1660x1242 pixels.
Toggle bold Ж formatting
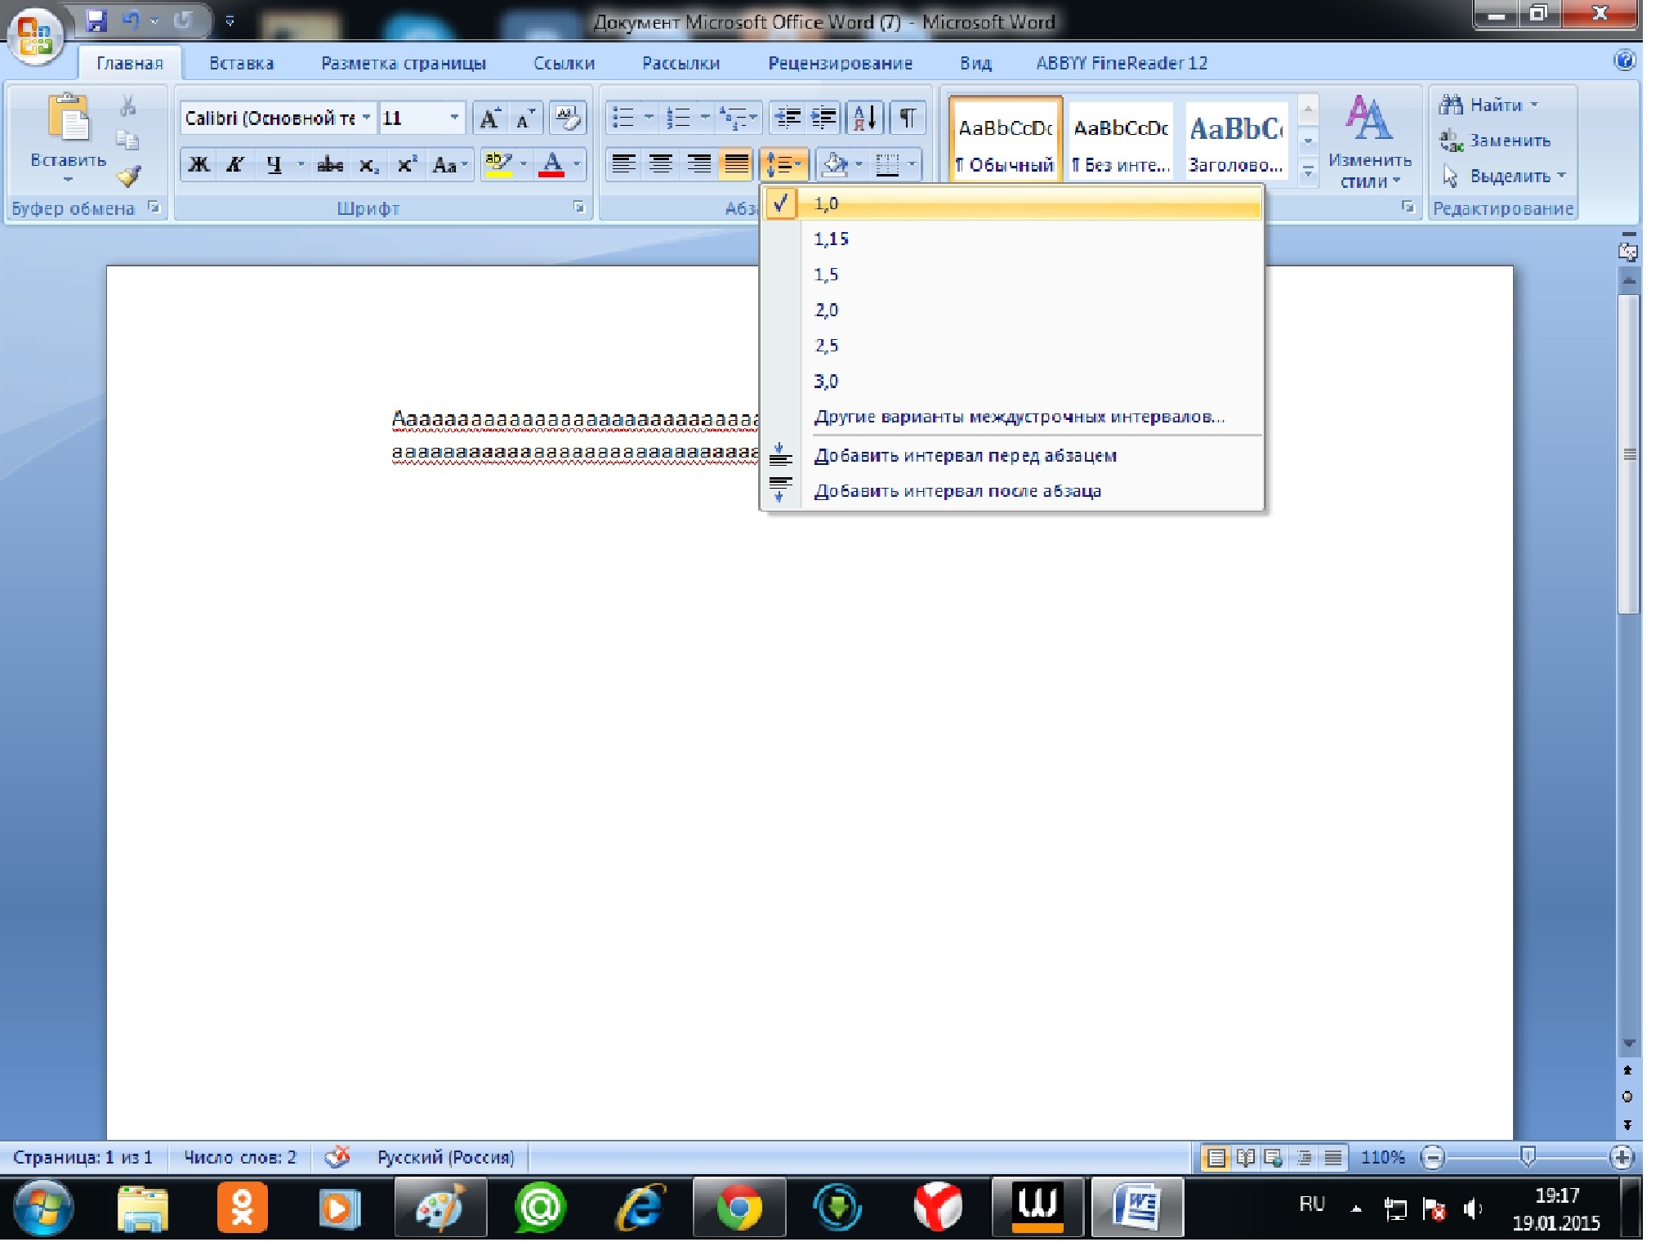pos(199,165)
